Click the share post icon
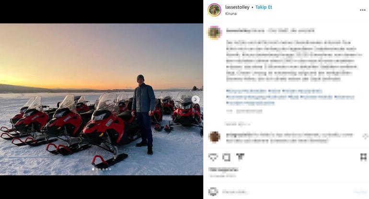The image size is (369, 199). [x=240, y=157]
